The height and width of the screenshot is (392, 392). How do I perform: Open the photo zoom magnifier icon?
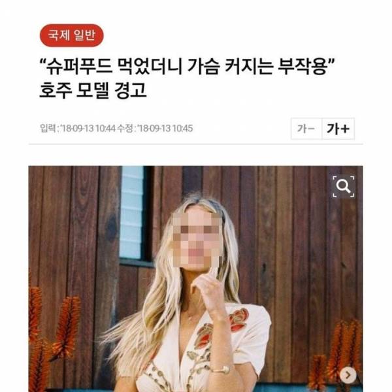tap(343, 186)
